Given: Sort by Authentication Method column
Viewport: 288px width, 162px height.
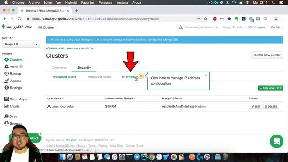Looking at the screenshot, I should click(x=120, y=99).
